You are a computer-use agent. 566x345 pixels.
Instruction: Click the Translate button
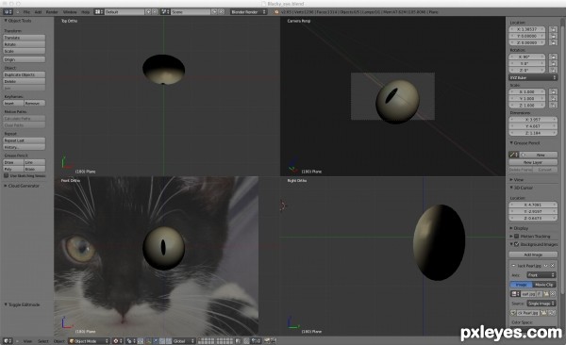click(x=25, y=38)
